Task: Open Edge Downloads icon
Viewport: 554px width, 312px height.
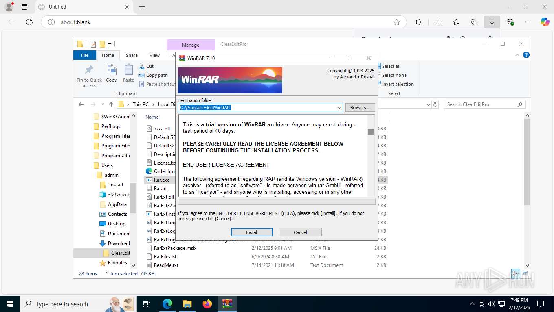Action: 492,22
